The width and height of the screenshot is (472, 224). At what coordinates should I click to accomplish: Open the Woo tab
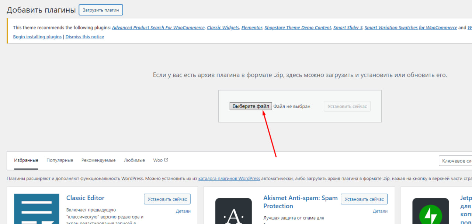pos(158,160)
